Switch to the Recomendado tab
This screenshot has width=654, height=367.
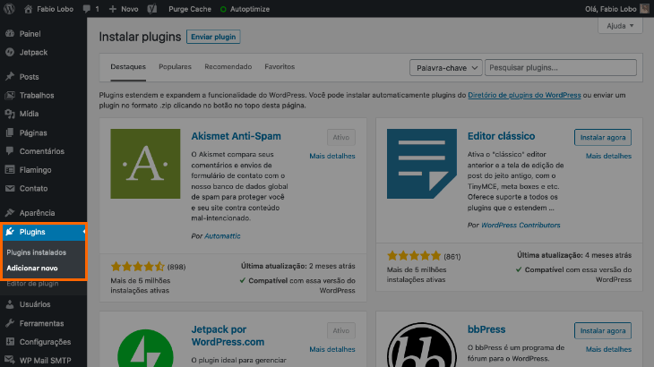click(228, 66)
